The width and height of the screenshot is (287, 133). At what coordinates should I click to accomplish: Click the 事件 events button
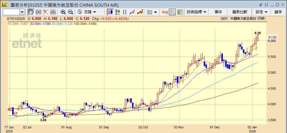[x=218, y=12]
